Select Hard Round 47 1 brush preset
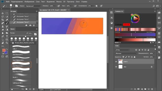 [x=22, y=53]
